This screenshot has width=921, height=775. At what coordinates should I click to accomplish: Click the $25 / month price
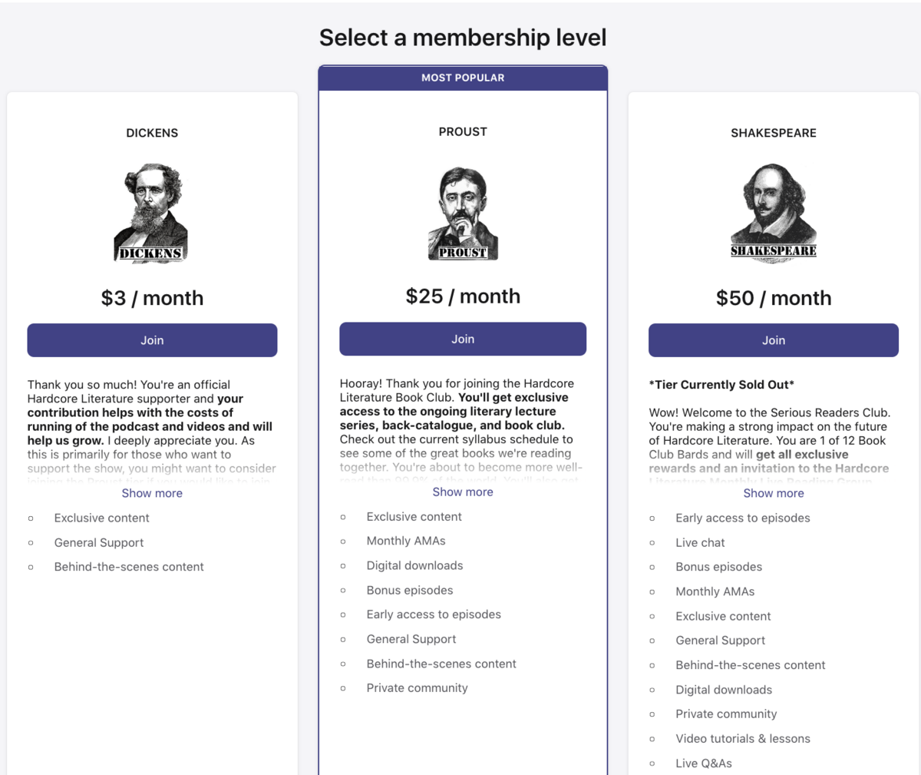point(463,296)
